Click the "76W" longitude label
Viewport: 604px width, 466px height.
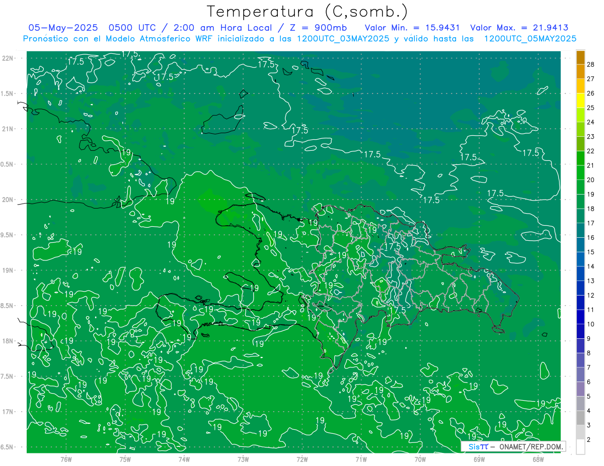coord(66,459)
